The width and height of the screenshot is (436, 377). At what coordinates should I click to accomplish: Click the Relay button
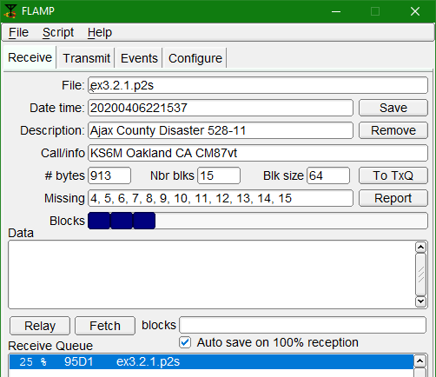pyautogui.click(x=40, y=326)
